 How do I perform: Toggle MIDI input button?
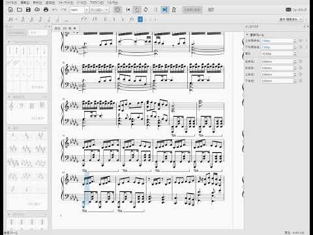pos(117,10)
